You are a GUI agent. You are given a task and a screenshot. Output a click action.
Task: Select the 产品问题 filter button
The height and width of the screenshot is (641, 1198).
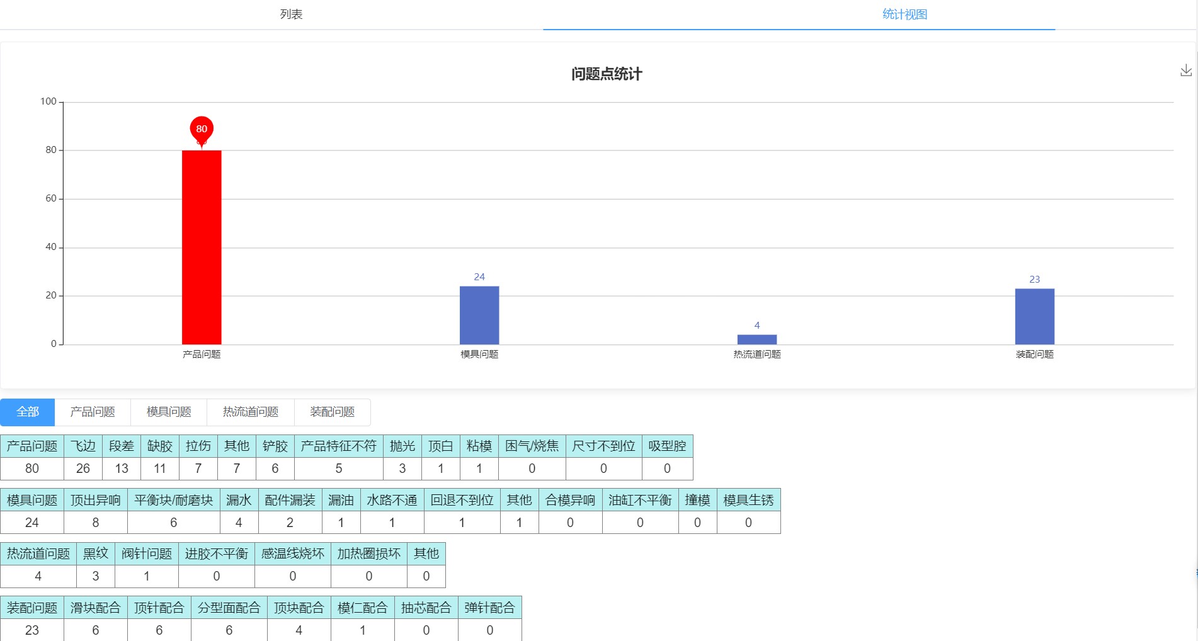click(93, 412)
